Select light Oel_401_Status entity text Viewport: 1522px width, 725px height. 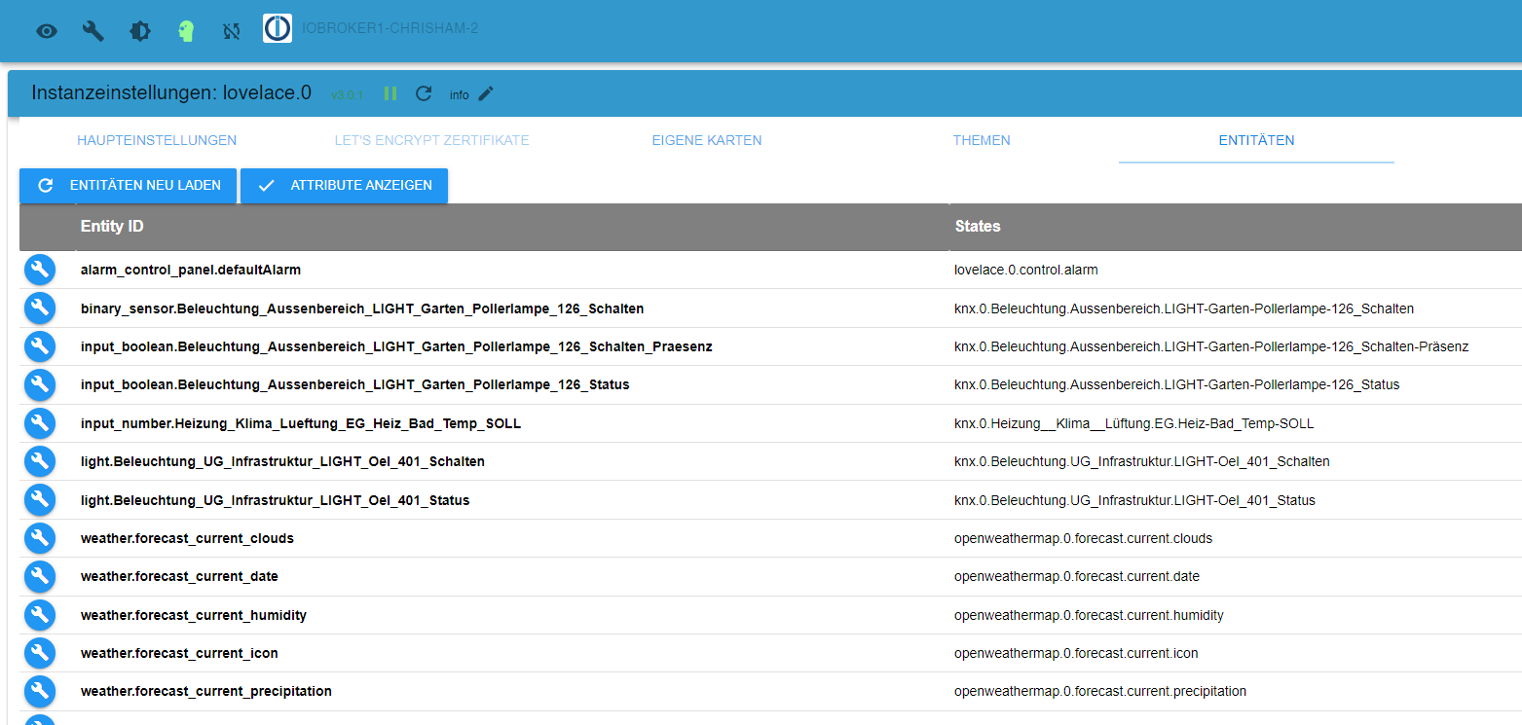click(276, 500)
